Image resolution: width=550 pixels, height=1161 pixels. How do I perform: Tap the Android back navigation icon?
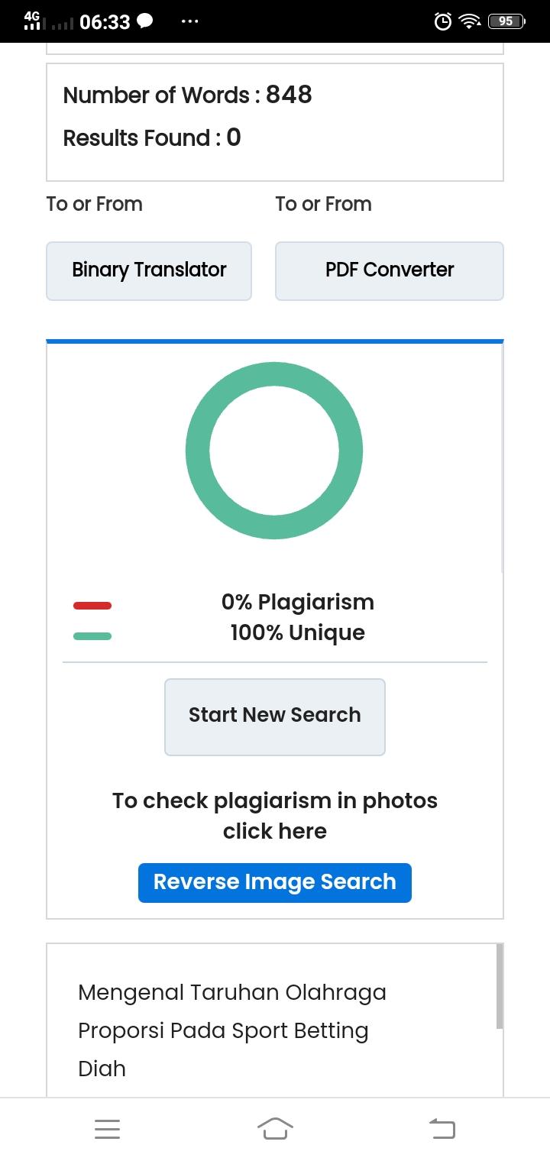point(442,1128)
